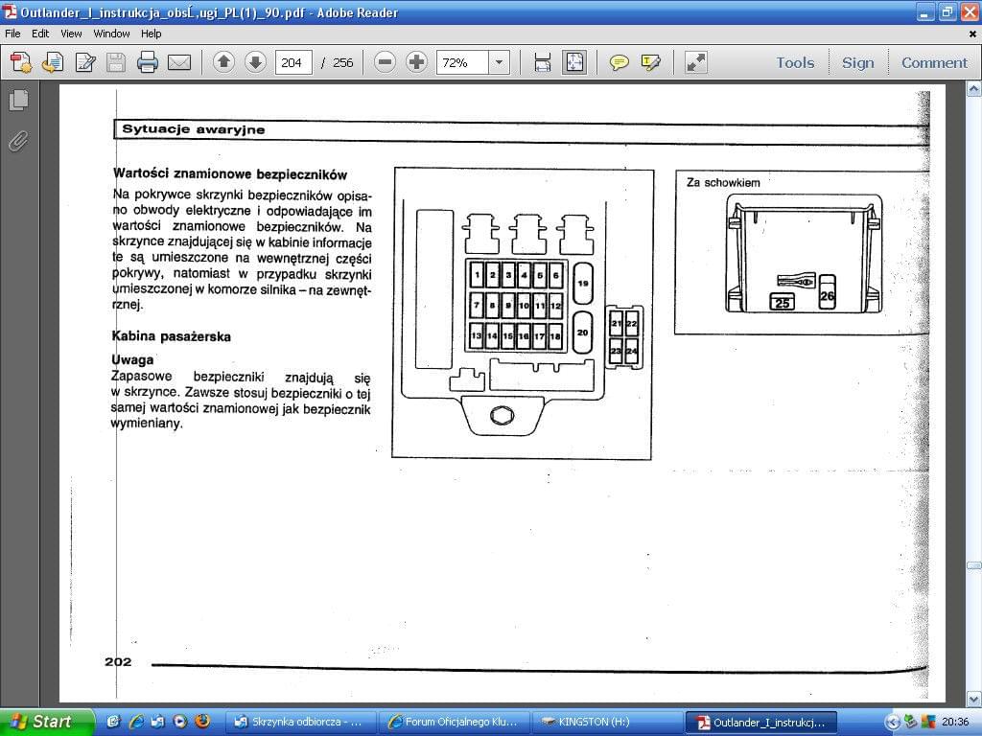The image size is (982, 736).
Task: Open the Help menu
Action: point(151,34)
